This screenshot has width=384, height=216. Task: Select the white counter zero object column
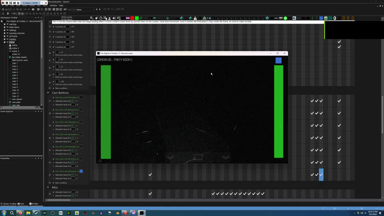[335, 18]
